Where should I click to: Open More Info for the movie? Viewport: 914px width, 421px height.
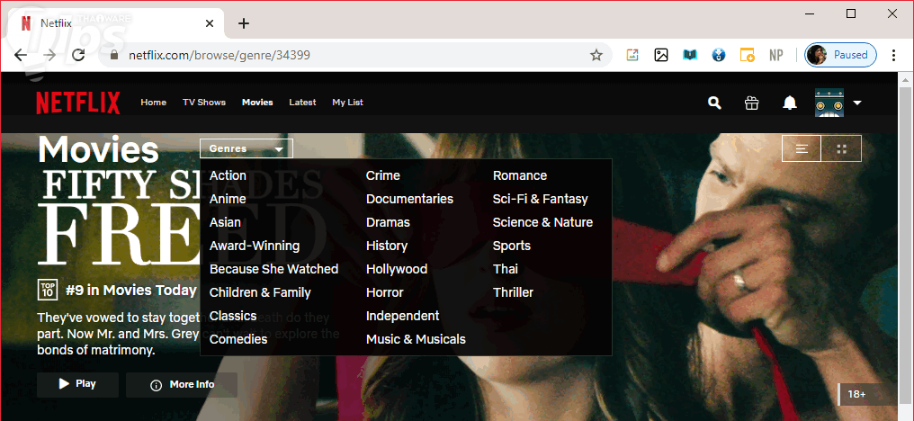[x=182, y=384]
